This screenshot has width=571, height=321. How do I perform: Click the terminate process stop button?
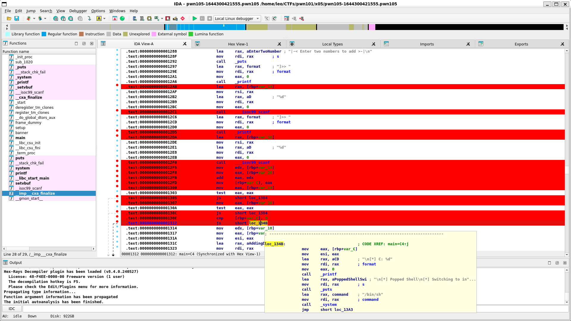pyautogui.click(x=210, y=18)
